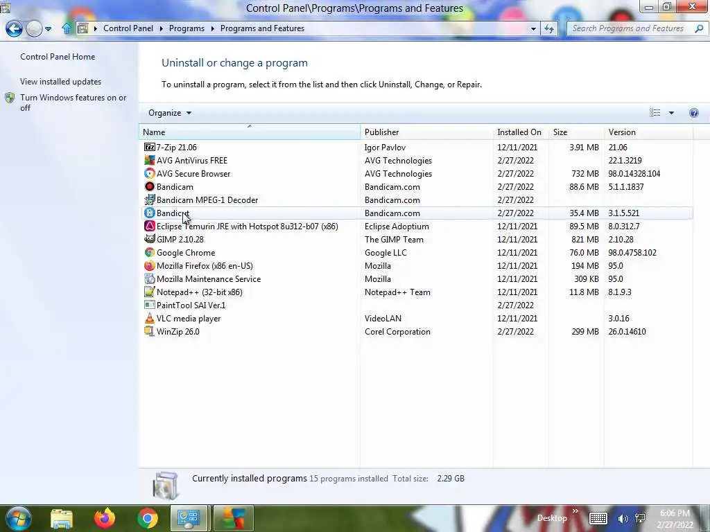The width and height of the screenshot is (710, 532).
Task: Sort the list by Installed On column
Action: (520, 132)
